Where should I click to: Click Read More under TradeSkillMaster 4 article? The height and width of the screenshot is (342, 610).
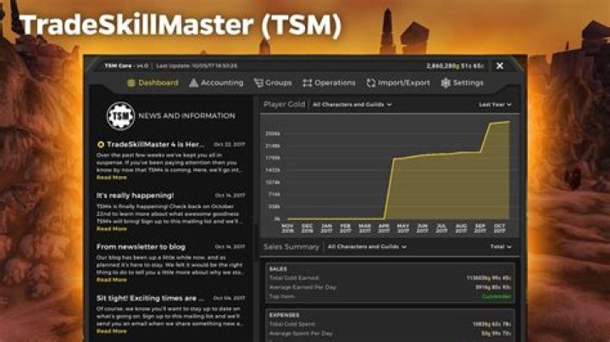click(112, 178)
